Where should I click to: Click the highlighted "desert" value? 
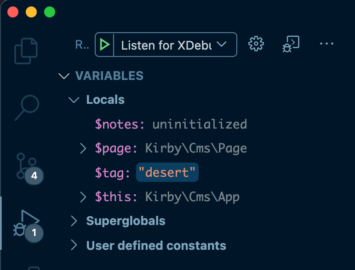167,173
